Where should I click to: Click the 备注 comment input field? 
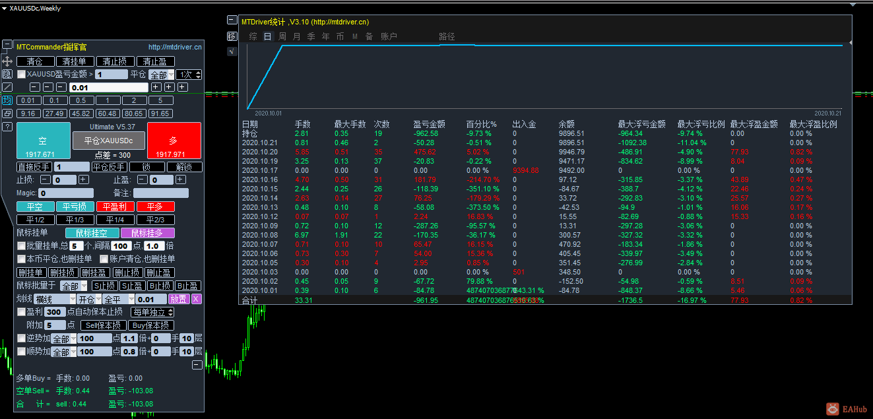tap(161, 193)
